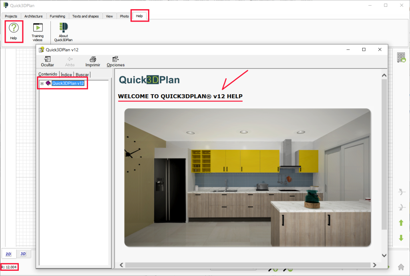Screen dimensions: 410x276
Task: Close the Quick3DPlan v12 help window
Action: 380,50
